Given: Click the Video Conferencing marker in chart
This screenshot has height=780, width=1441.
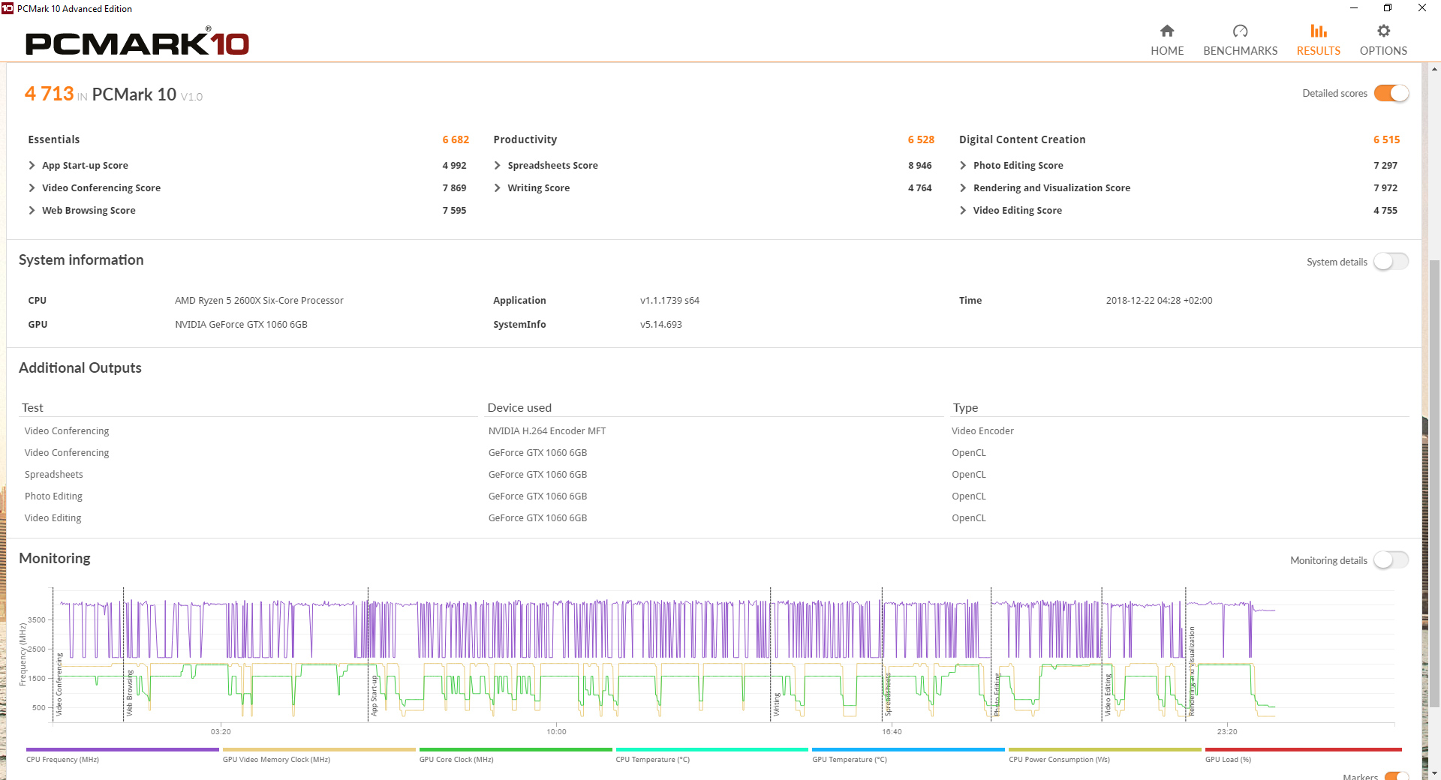Looking at the screenshot, I should (x=59, y=685).
